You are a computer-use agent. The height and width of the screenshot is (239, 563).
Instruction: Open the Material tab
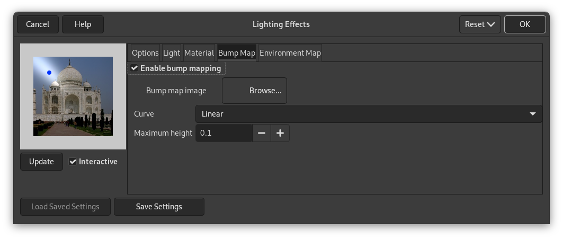coord(199,53)
